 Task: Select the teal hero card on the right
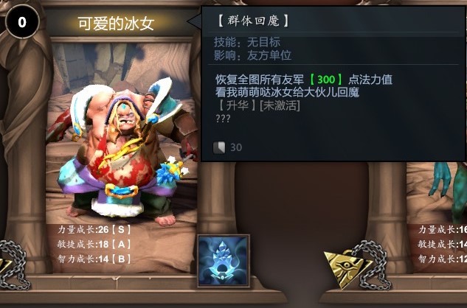(437, 217)
